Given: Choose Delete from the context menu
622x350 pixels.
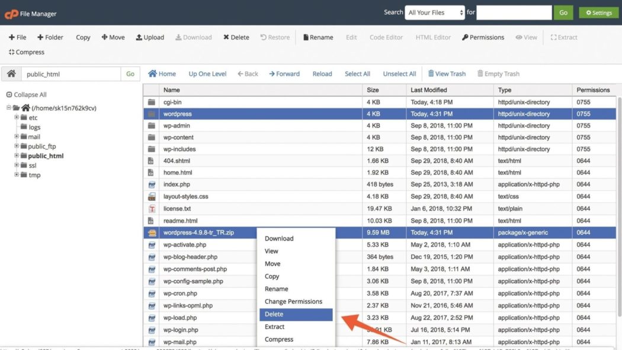Looking at the screenshot, I should coord(296,314).
